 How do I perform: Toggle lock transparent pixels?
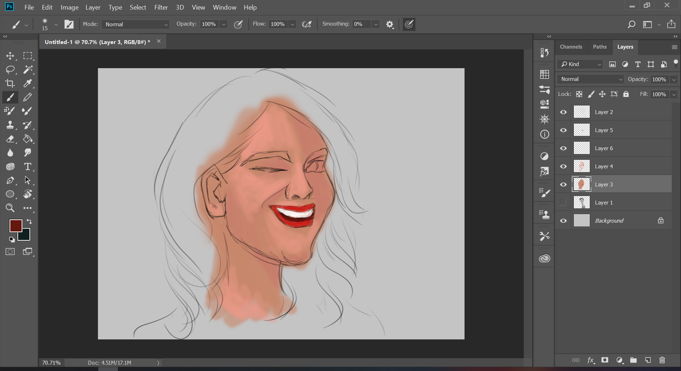tap(579, 94)
